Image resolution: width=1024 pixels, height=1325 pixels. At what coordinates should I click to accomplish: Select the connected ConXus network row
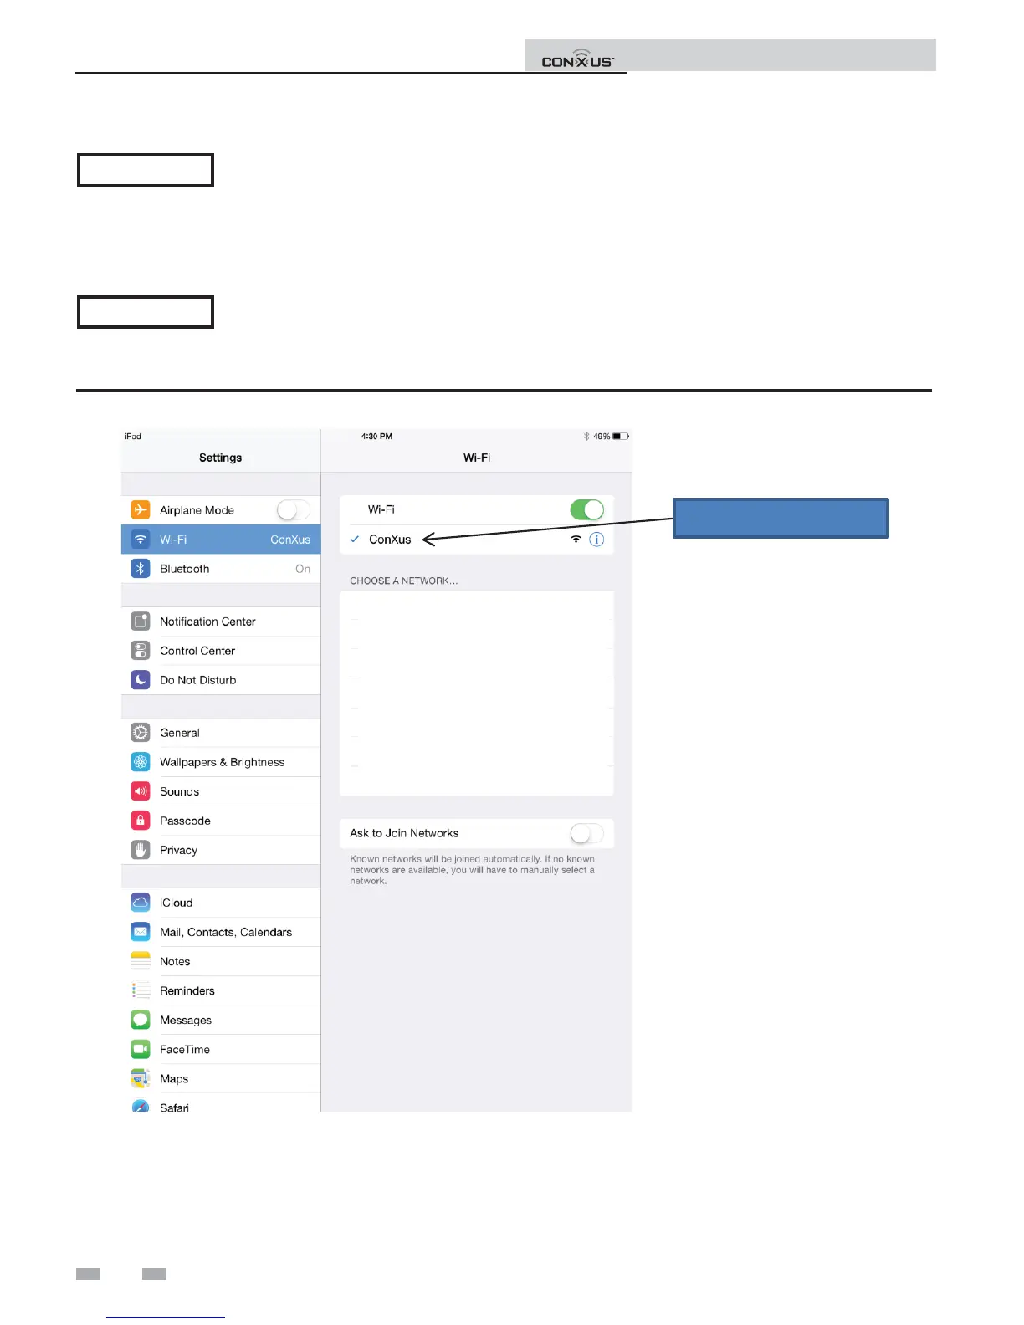coord(477,540)
